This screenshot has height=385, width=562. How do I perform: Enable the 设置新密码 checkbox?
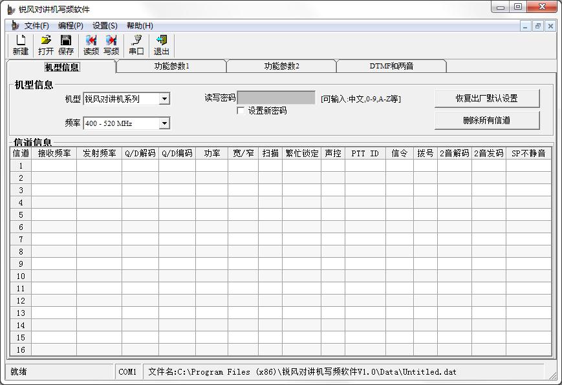(241, 110)
